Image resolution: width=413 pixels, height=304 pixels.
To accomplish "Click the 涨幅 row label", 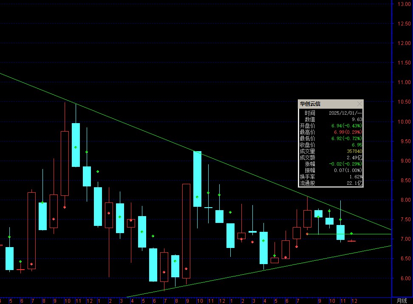I will [x=310, y=164].
